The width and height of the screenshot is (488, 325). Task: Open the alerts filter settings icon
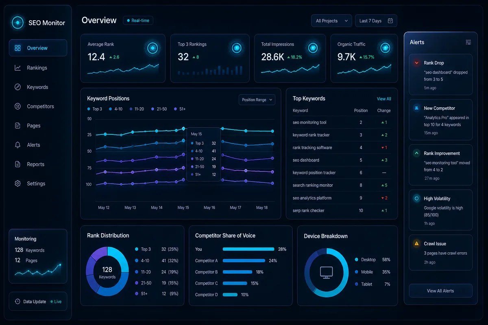[468, 42]
